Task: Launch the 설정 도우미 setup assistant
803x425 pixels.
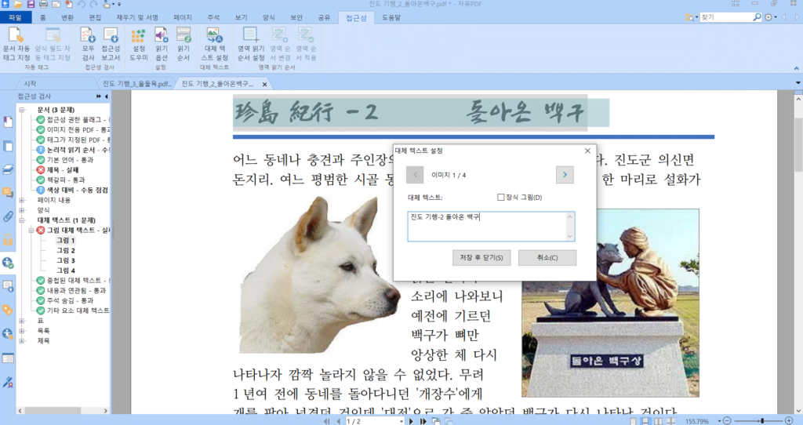Action: pos(138,44)
